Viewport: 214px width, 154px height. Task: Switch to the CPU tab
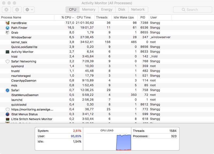(x=72, y=10)
